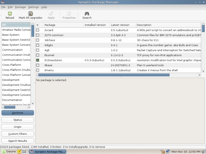This screenshot has height=154, width=206.
Task: Sort by Latest Version column header
Action: (123, 25)
